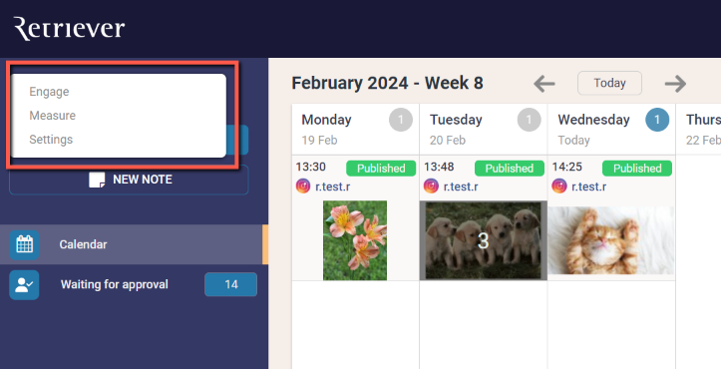Click the r.test.r account link on Tuesday
Viewport: 721px width, 369px height.
461,186
